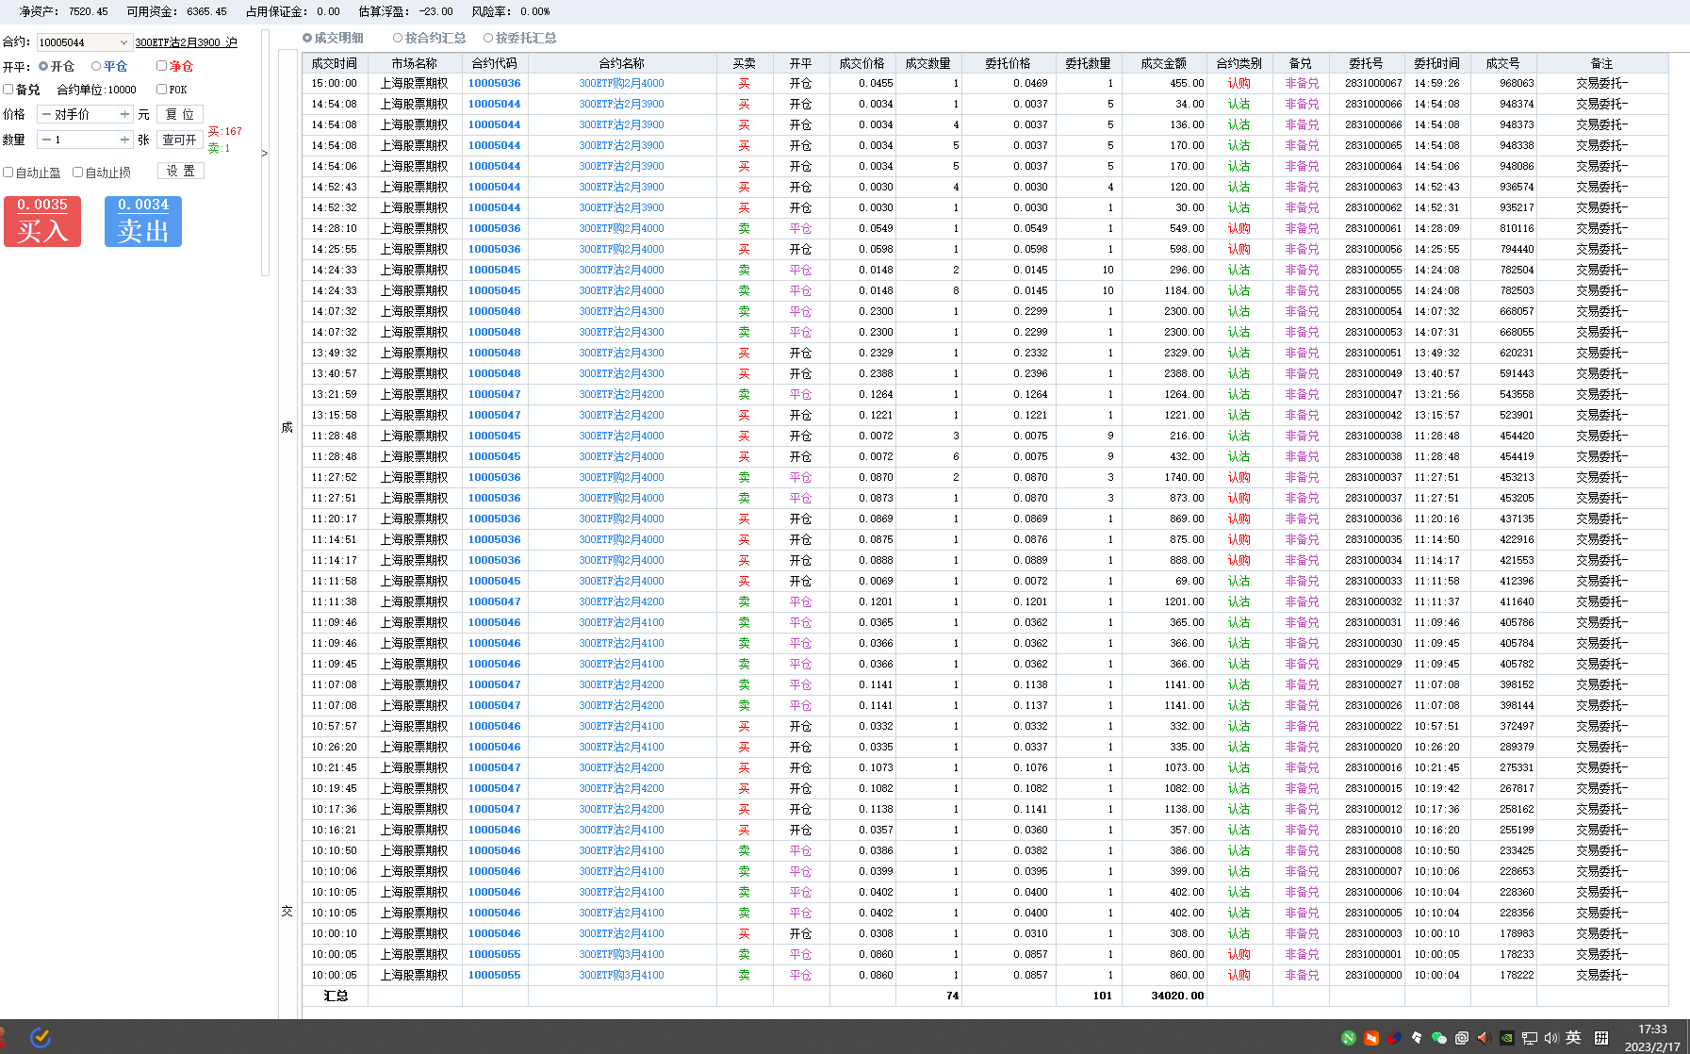
Task: Click the 查可开 button
Action: coord(179,140)
